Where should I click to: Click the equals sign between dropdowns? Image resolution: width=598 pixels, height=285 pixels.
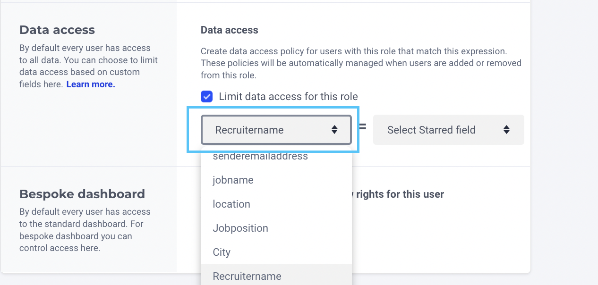click(x=362, y=127)
